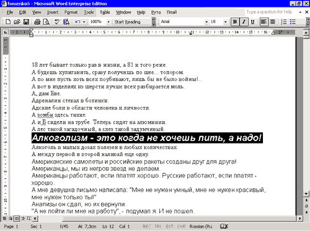Open the font size 18 dropdown
This screenshot has height=232, width=310.
click(226, 22)
